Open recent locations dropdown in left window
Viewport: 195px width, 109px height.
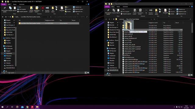click(x=8, y=17)
